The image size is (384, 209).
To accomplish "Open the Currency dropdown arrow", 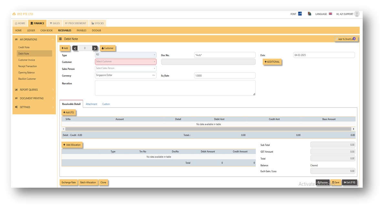I will 154,75.
